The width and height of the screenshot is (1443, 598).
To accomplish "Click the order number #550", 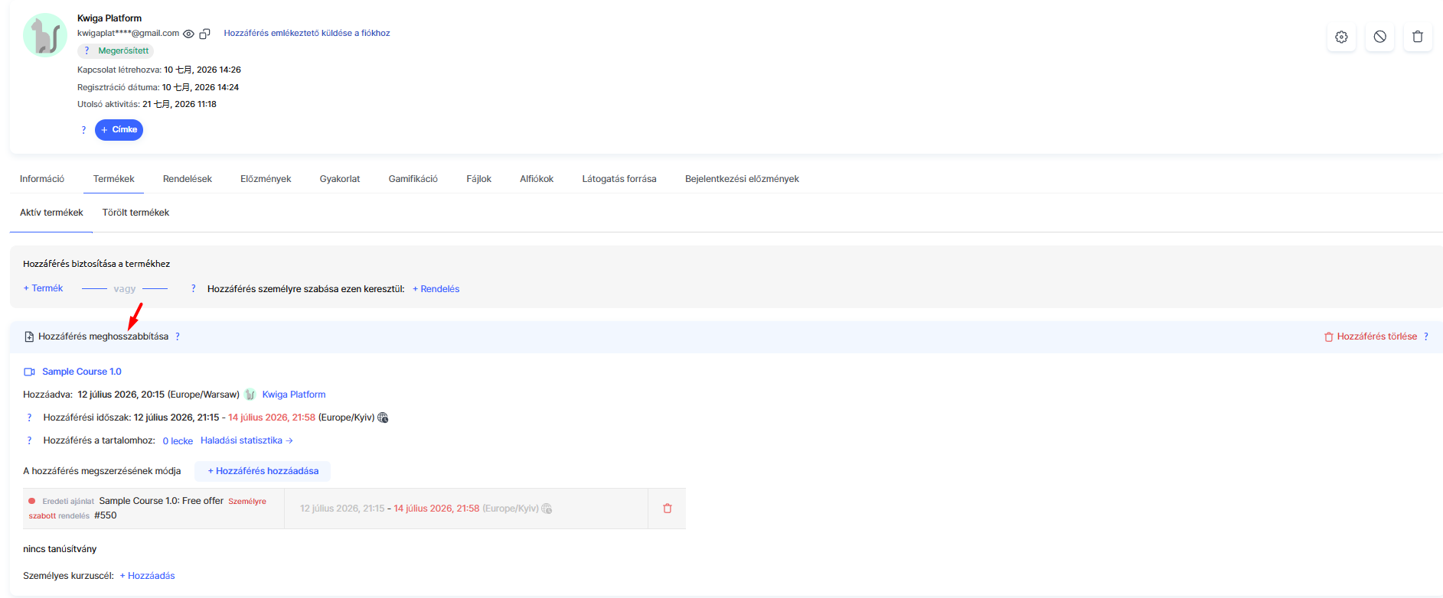I will pos(106,515).
